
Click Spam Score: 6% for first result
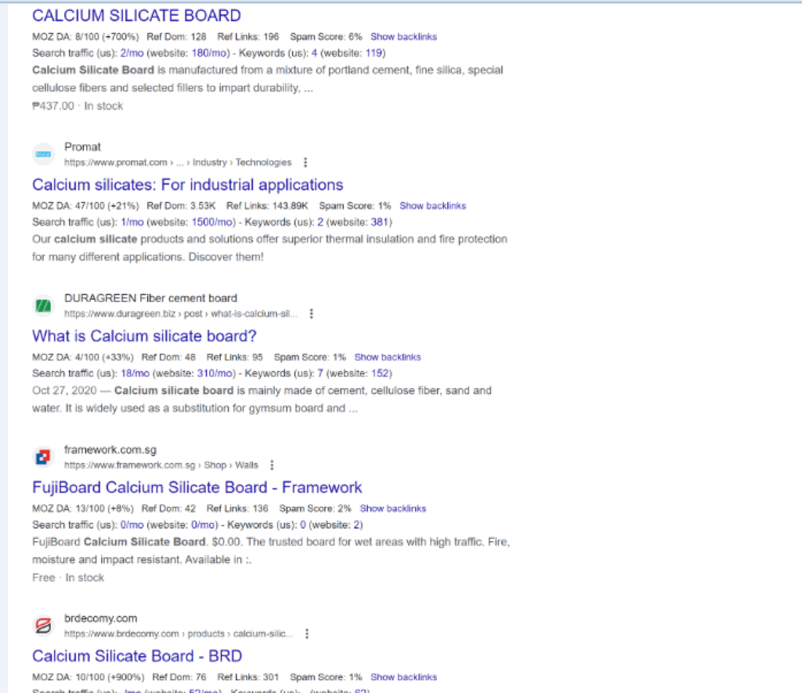[x=326, y=37]
